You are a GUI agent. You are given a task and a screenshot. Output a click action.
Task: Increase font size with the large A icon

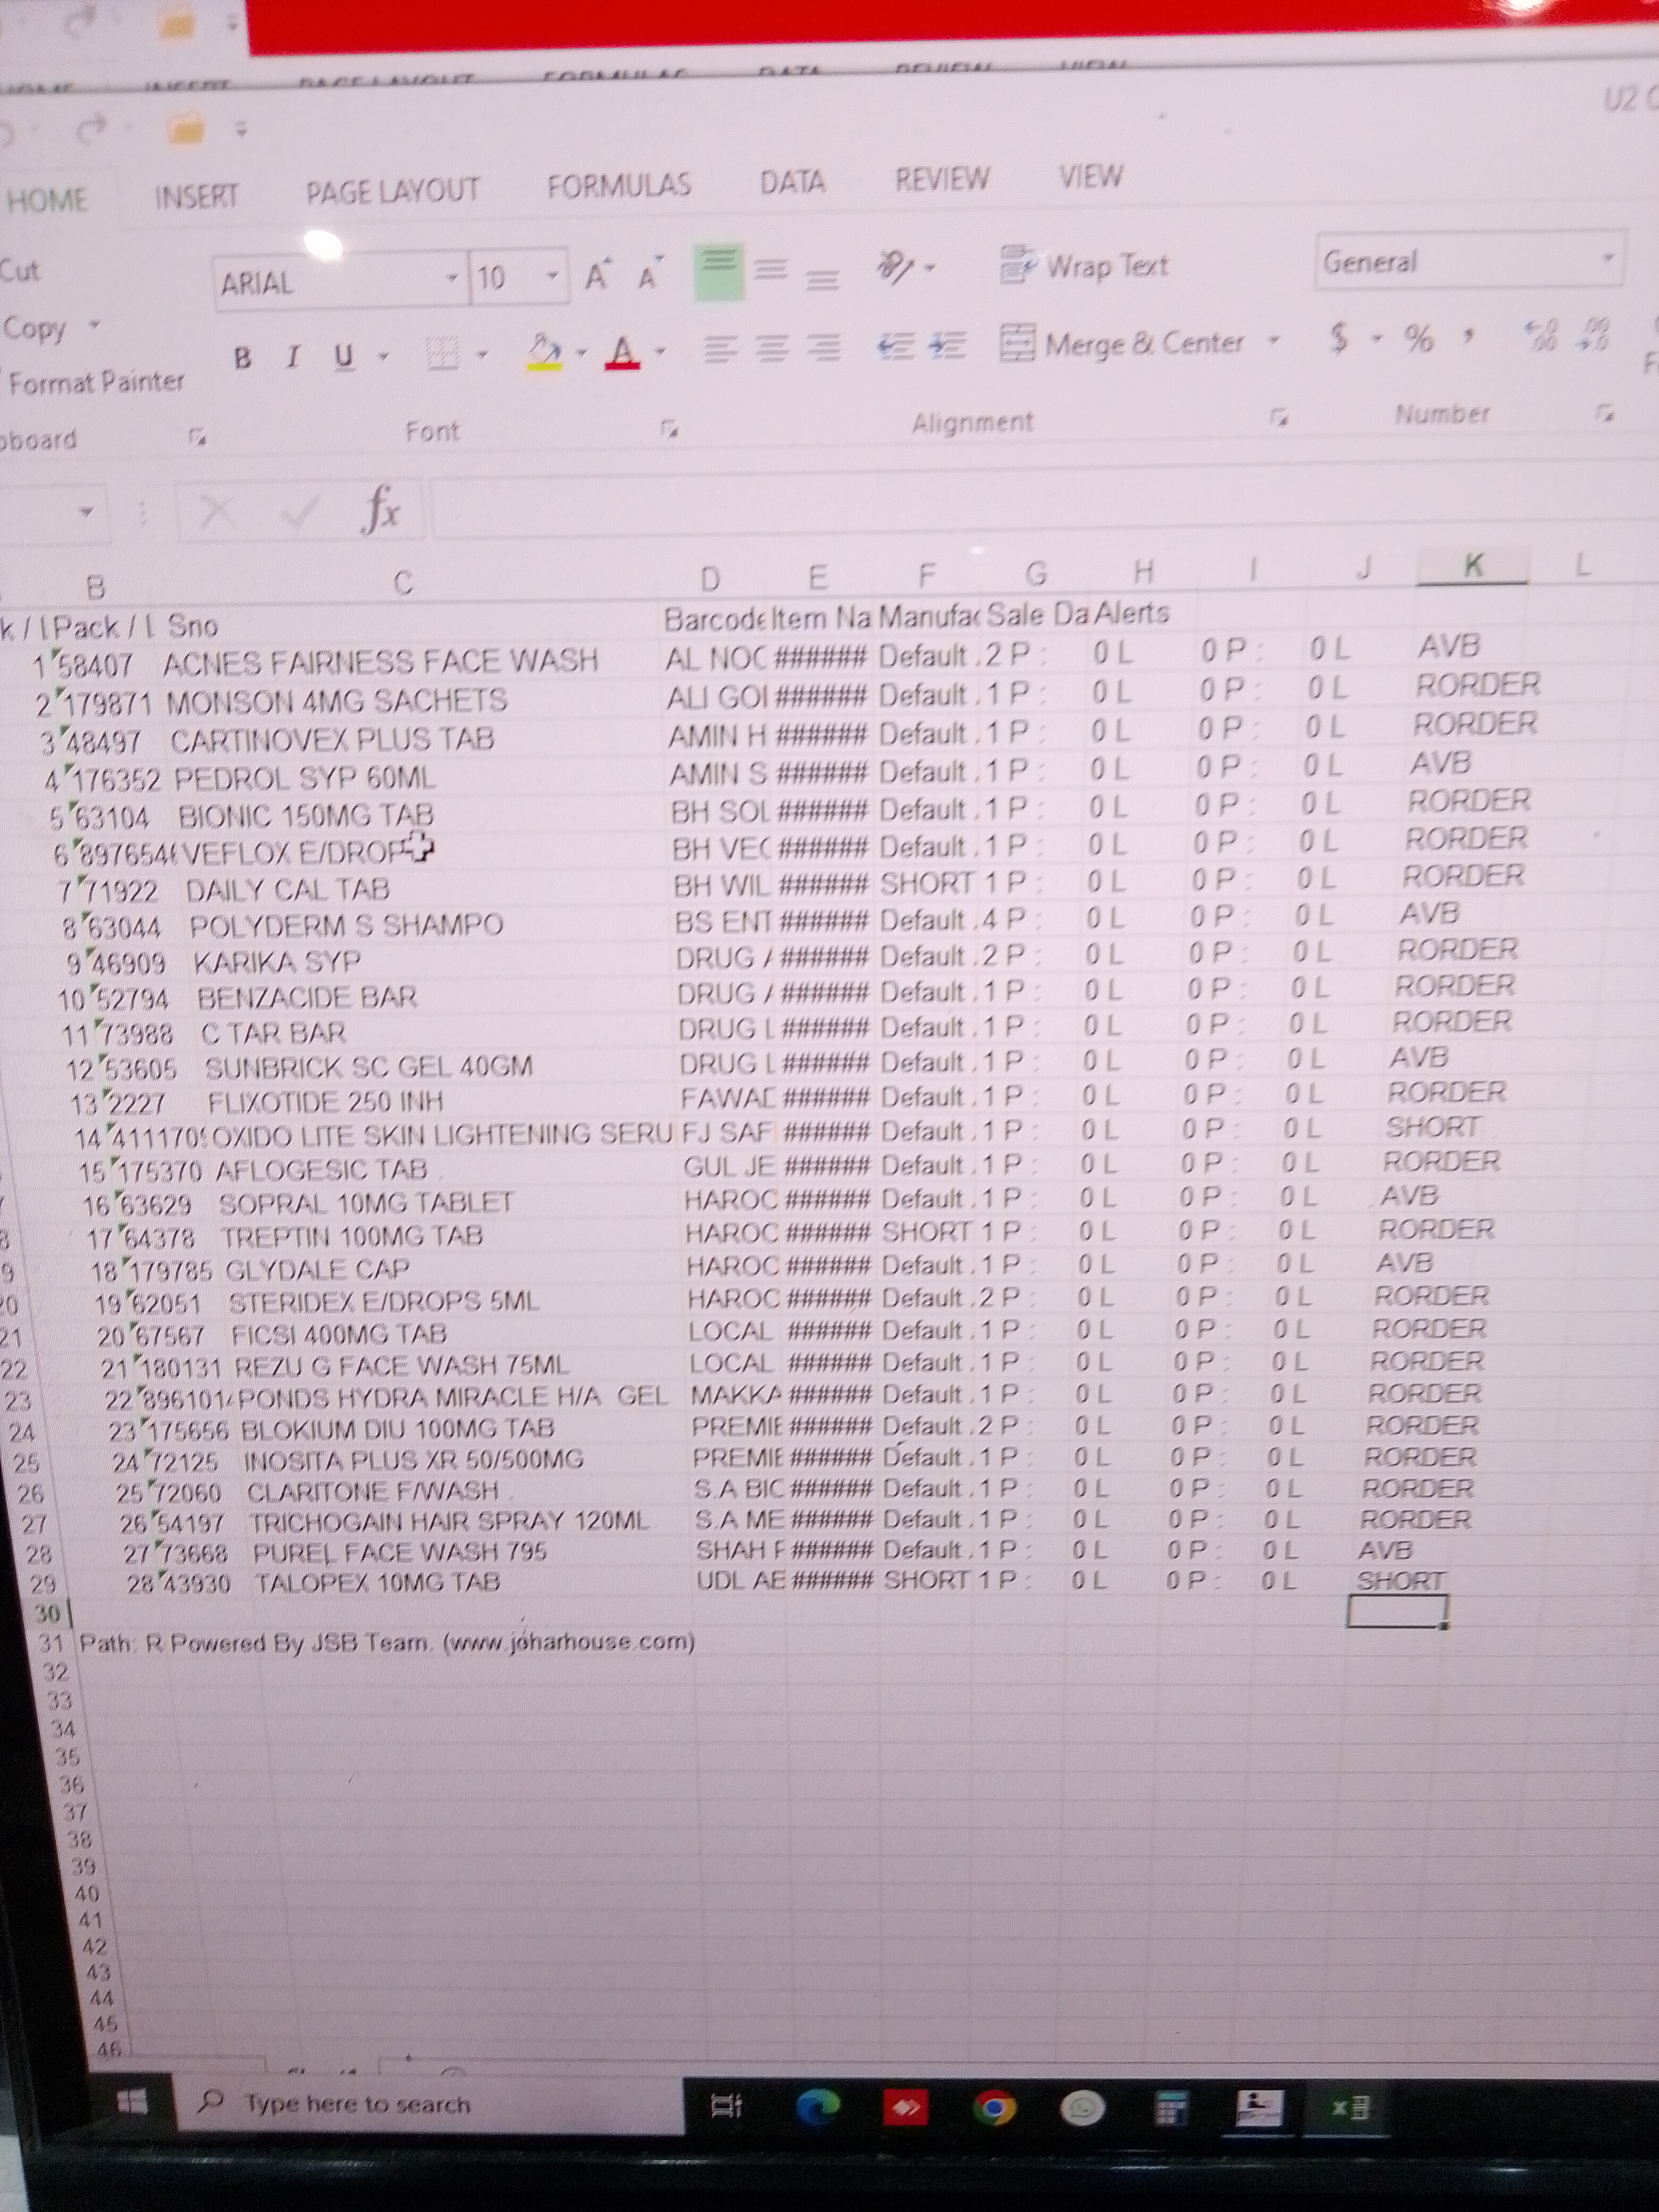tap(597, 275)
